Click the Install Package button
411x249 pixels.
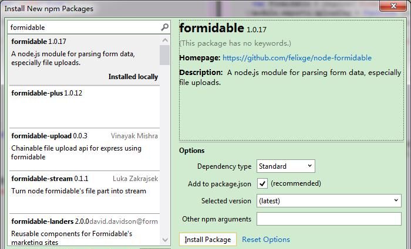click(208, 239)
